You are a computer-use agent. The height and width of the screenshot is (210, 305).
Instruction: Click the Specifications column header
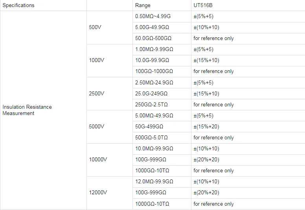(x=18, y=5)
